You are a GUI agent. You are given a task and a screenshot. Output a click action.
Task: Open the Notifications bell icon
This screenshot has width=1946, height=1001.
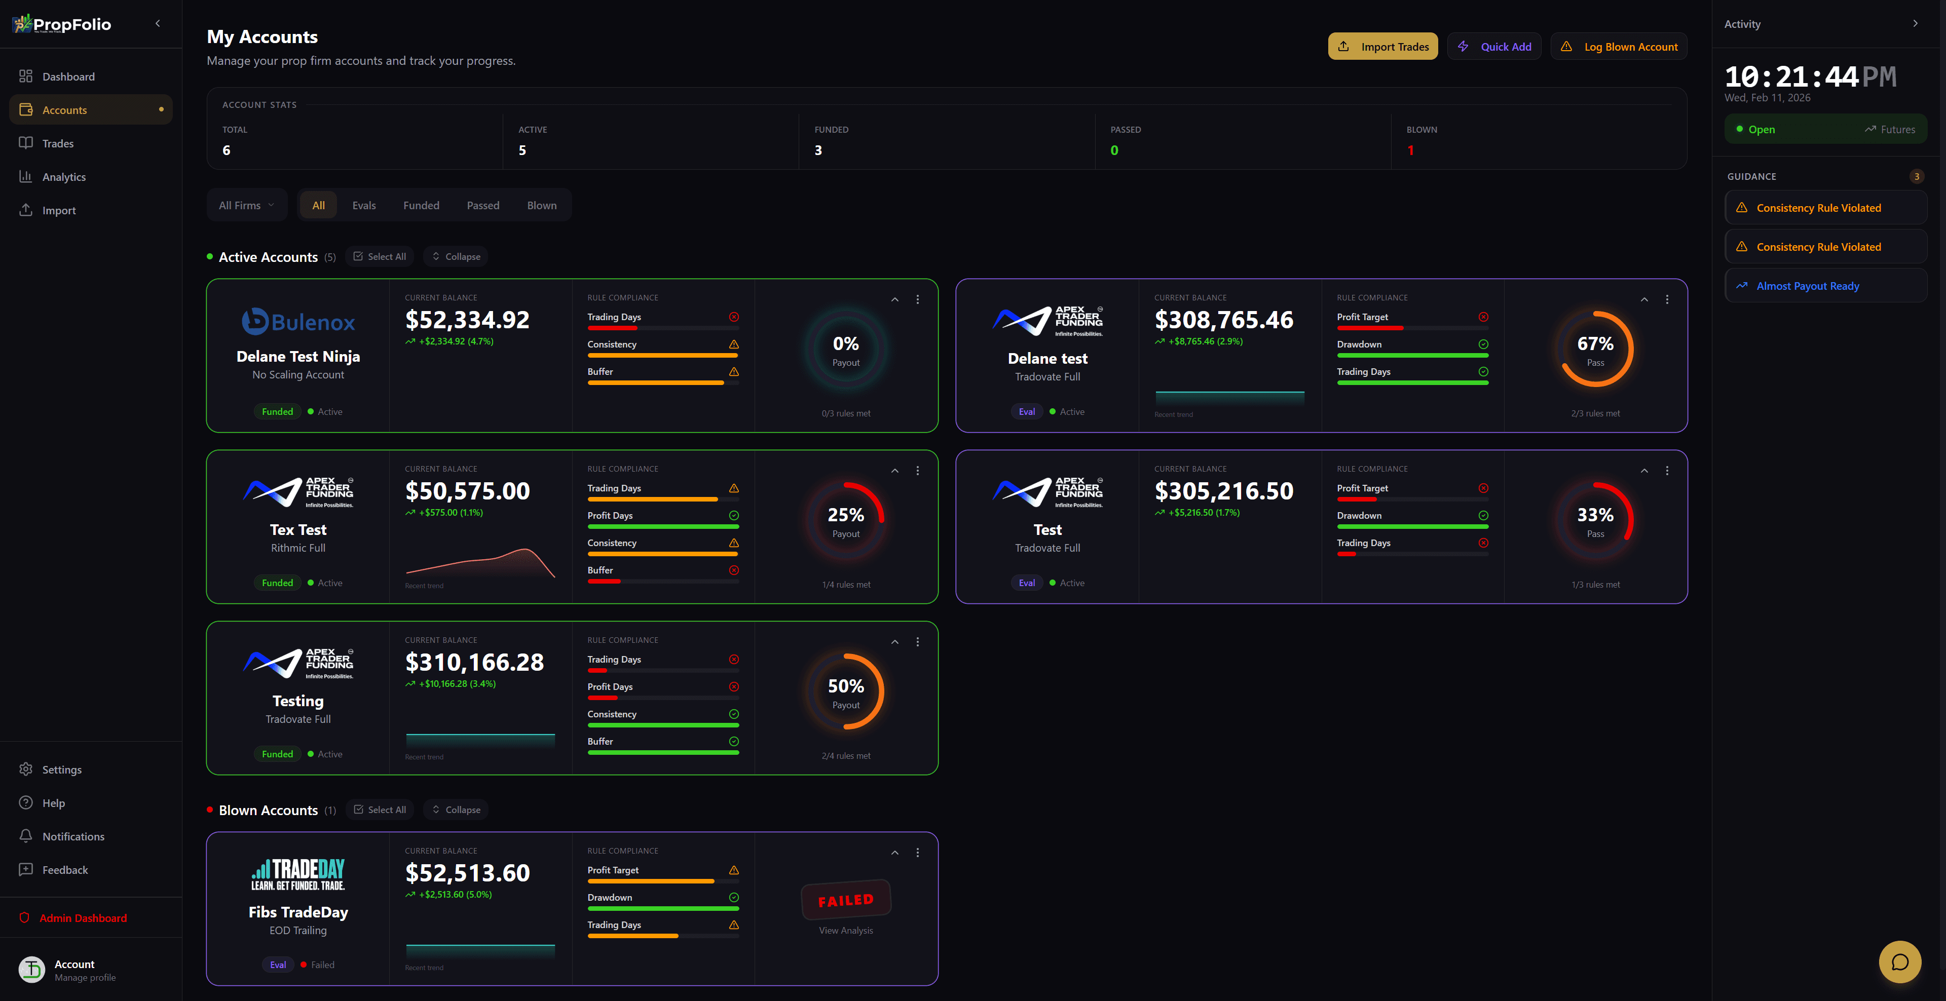tap(26, 836)
